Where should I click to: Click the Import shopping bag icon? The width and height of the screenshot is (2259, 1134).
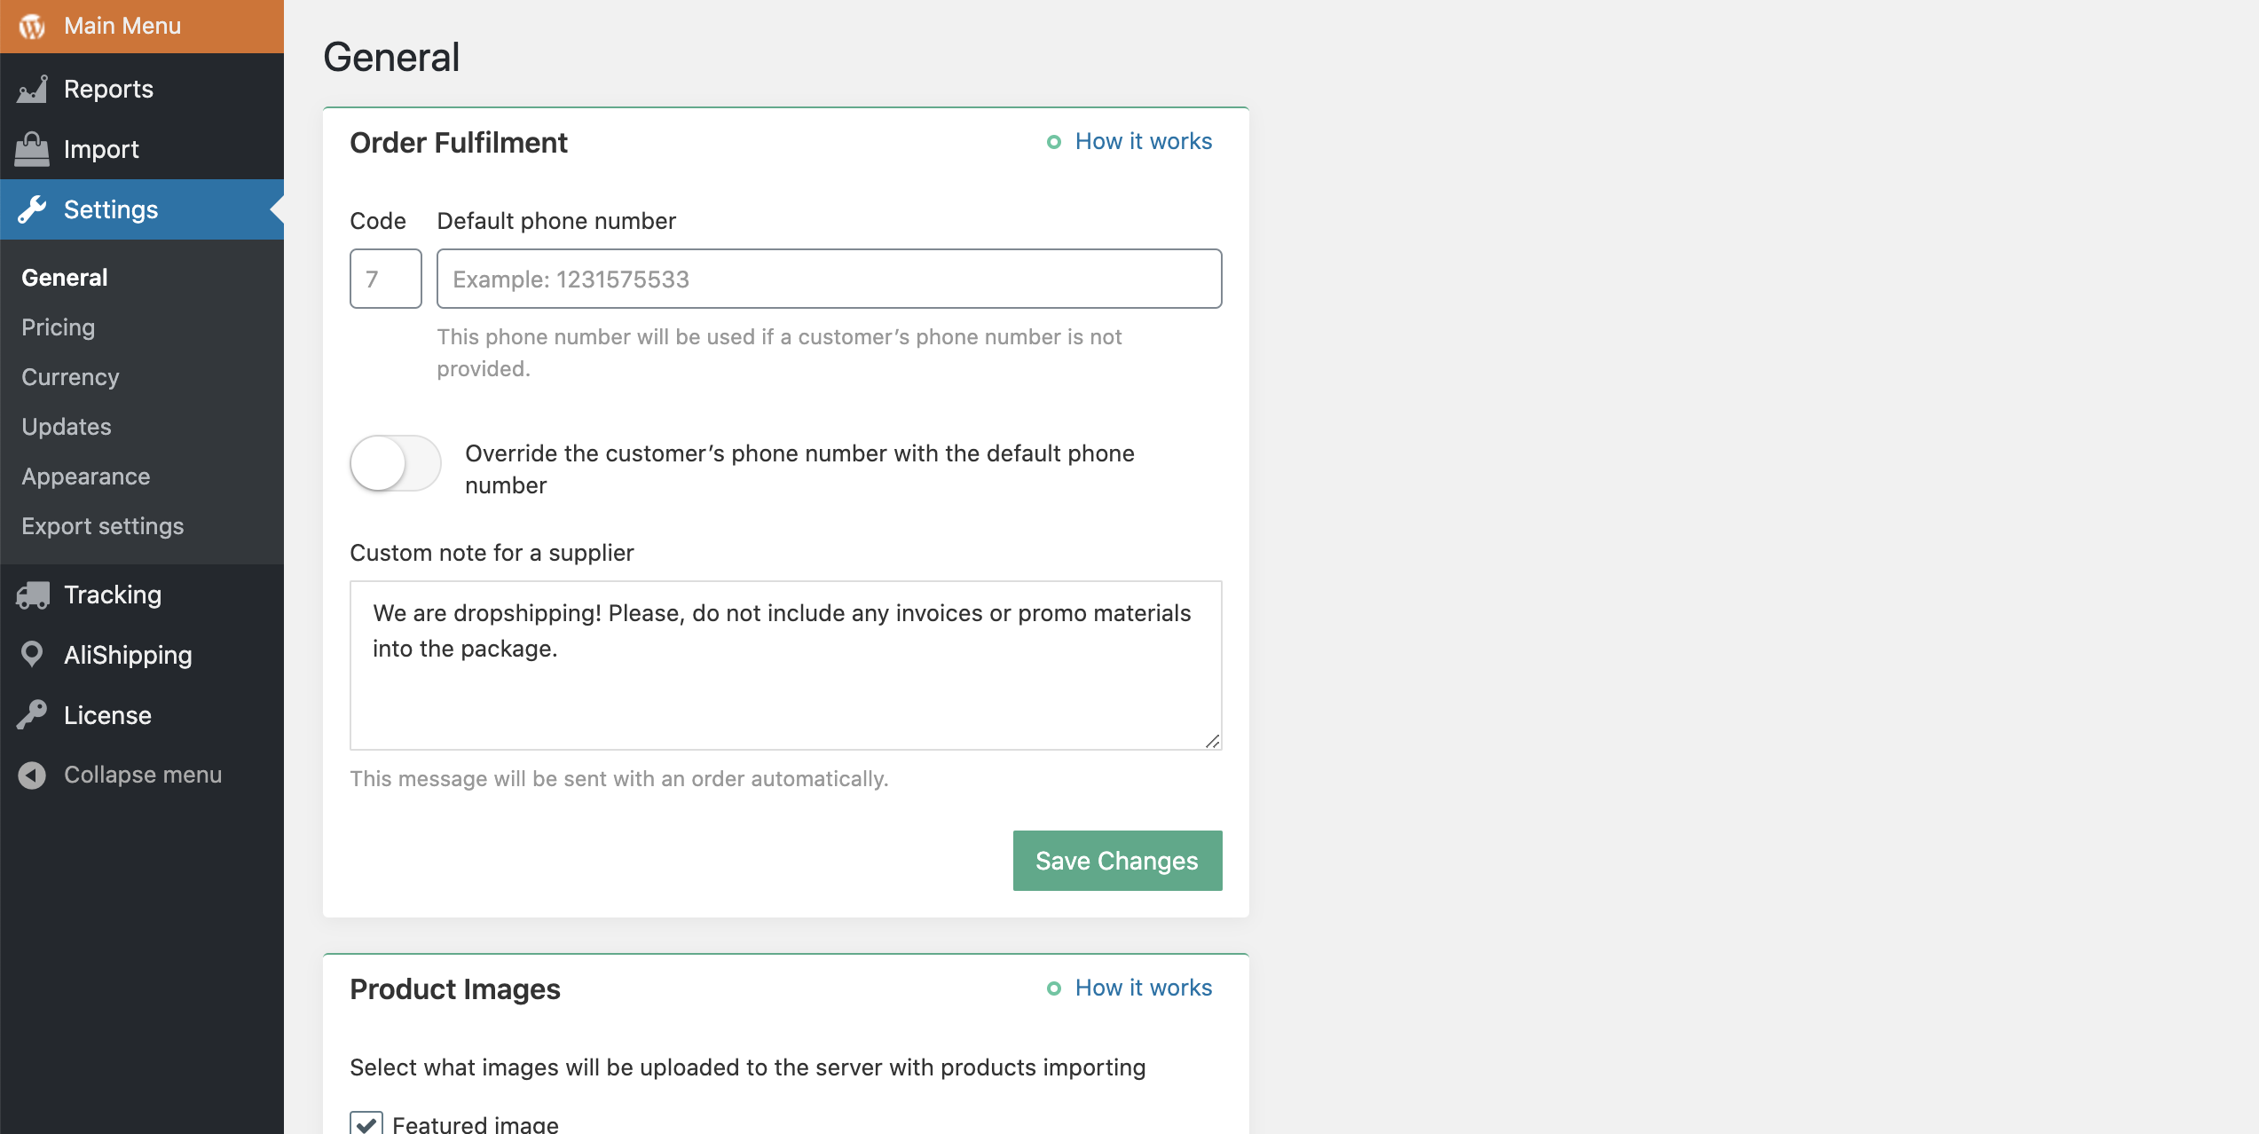click(x=32, y=149)
